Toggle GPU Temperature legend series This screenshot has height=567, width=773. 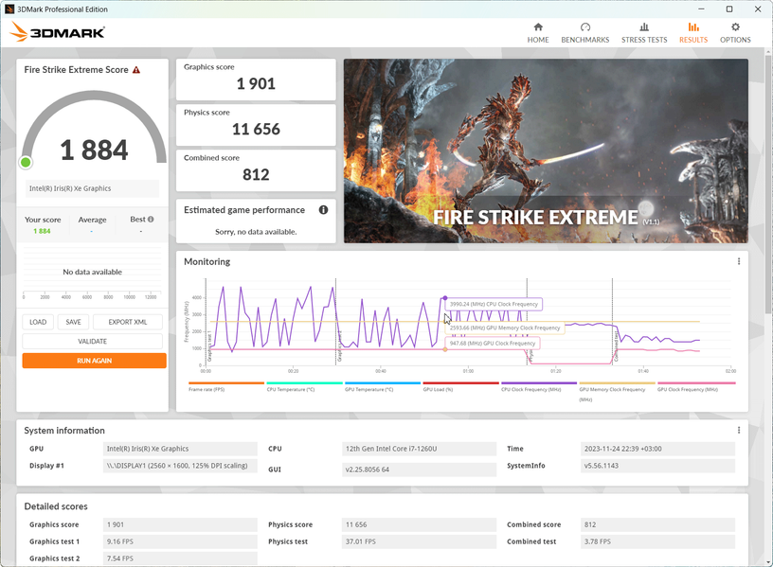point(383,387)
